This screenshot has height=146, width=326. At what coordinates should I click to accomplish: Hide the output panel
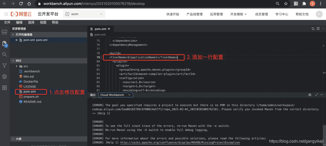[x=322, y=95]
